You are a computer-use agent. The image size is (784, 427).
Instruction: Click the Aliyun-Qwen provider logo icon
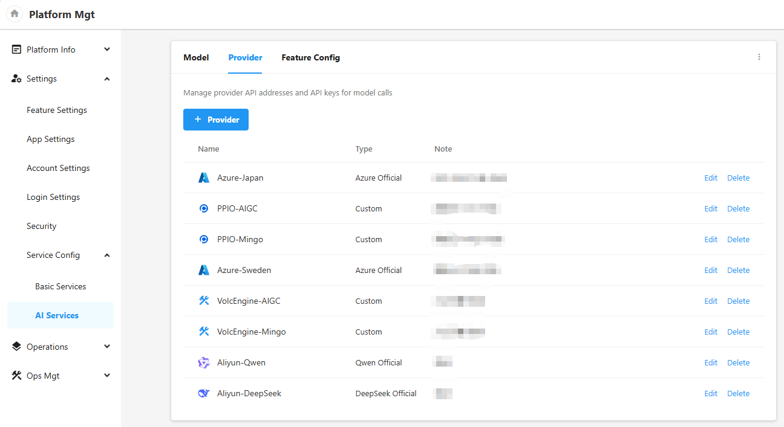[204, 363]
